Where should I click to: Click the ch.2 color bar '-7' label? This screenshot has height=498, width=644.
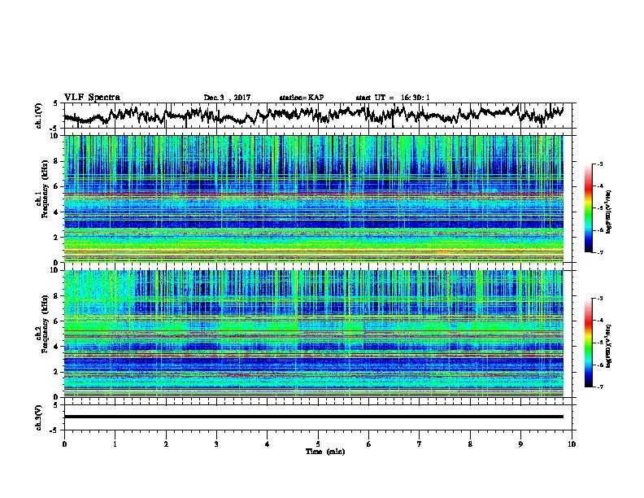coord(599,387)
